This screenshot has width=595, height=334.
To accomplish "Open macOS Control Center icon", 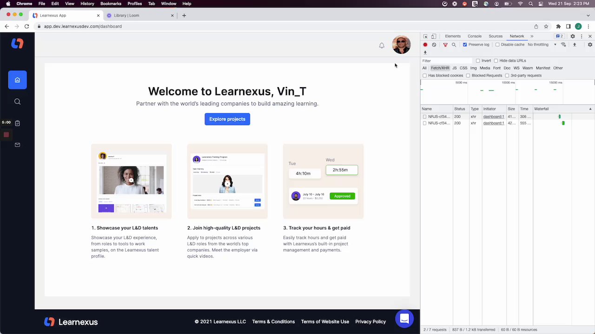I will click(540, 4).
